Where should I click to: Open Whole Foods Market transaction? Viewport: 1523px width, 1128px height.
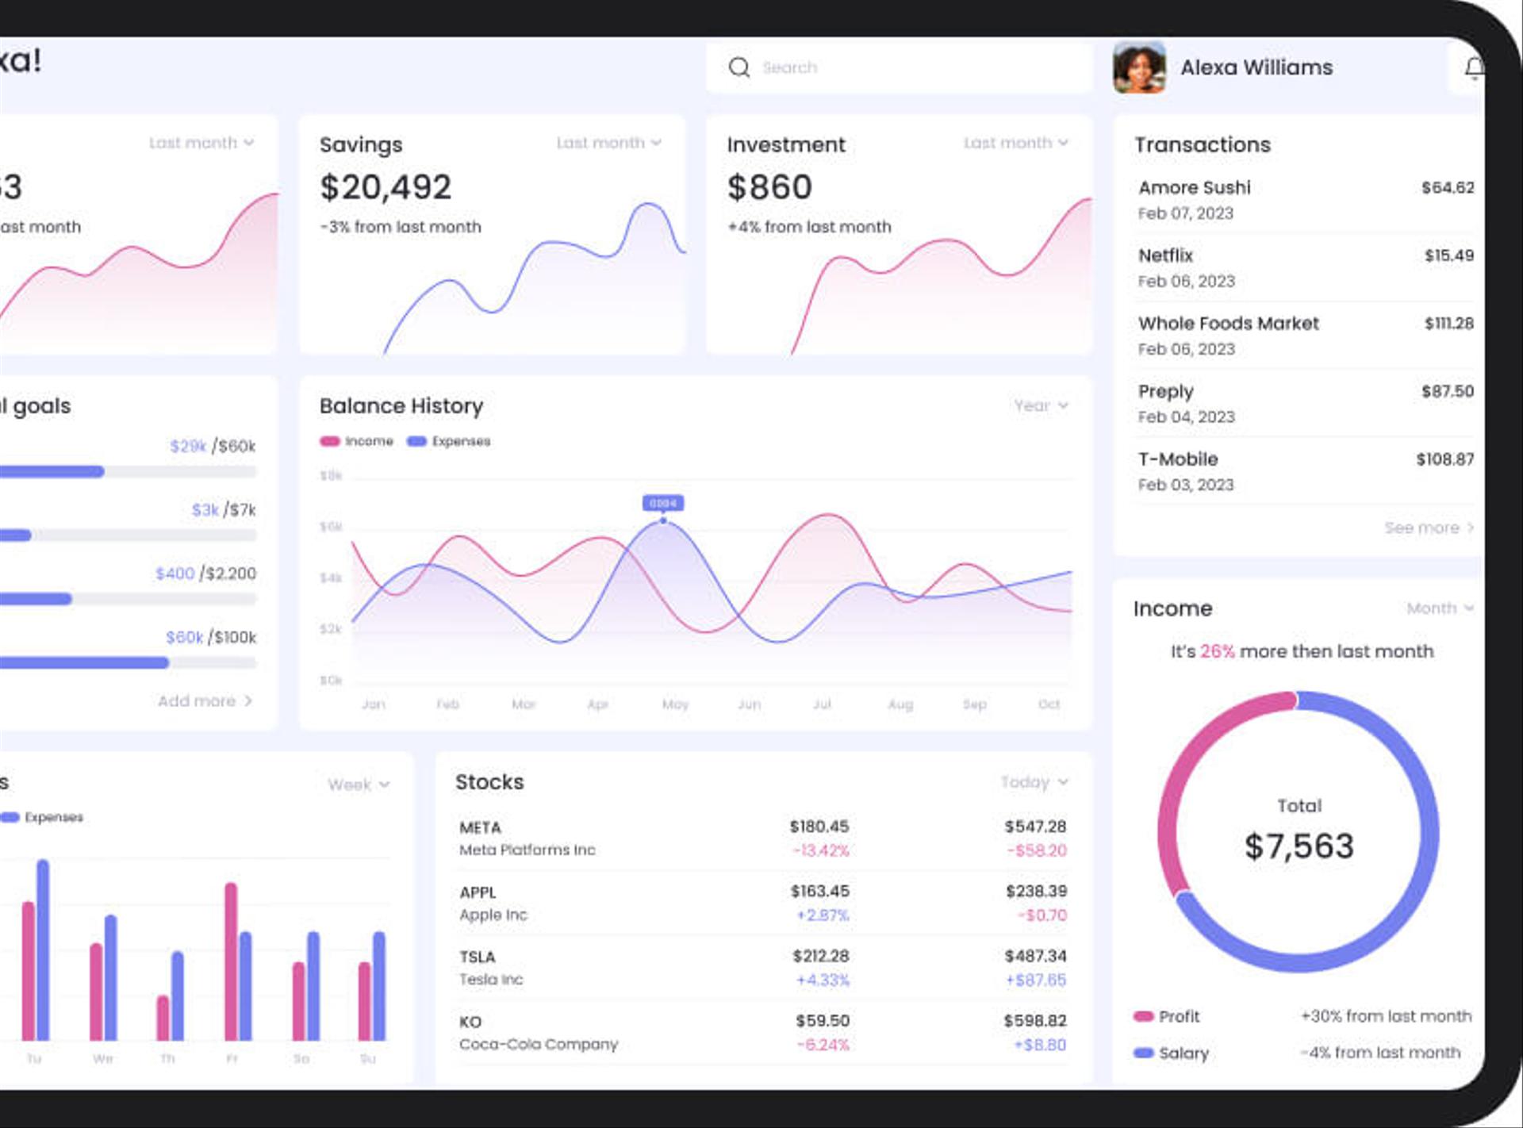(x=1306, y=336)
